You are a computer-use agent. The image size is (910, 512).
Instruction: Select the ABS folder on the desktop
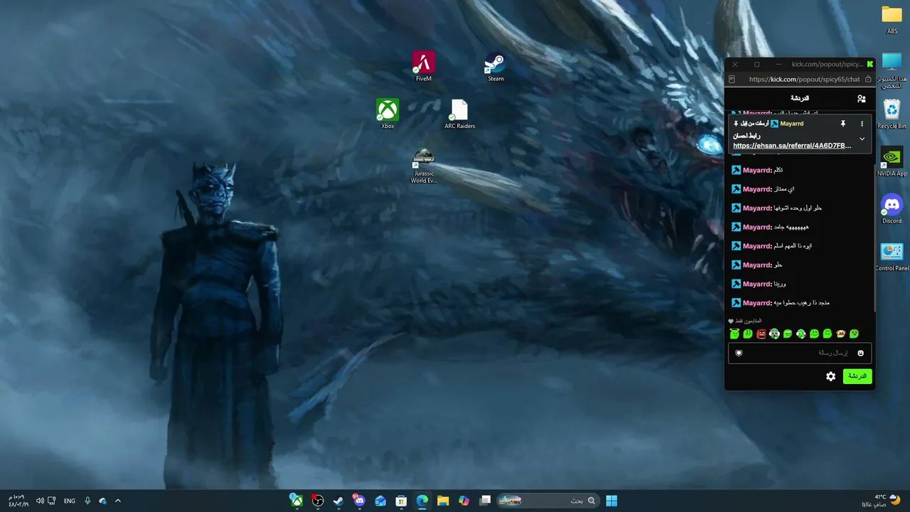point(892,20)
